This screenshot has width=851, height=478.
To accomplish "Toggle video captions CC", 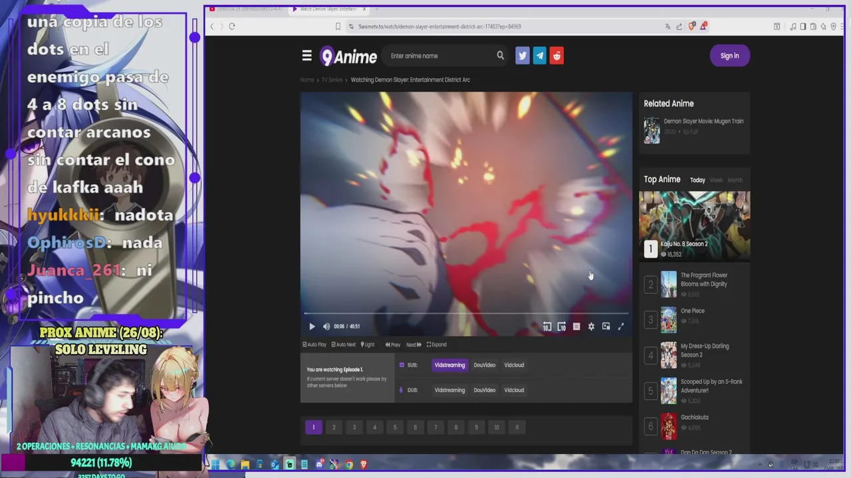I will pyautogui.click(x=576, y=327).
